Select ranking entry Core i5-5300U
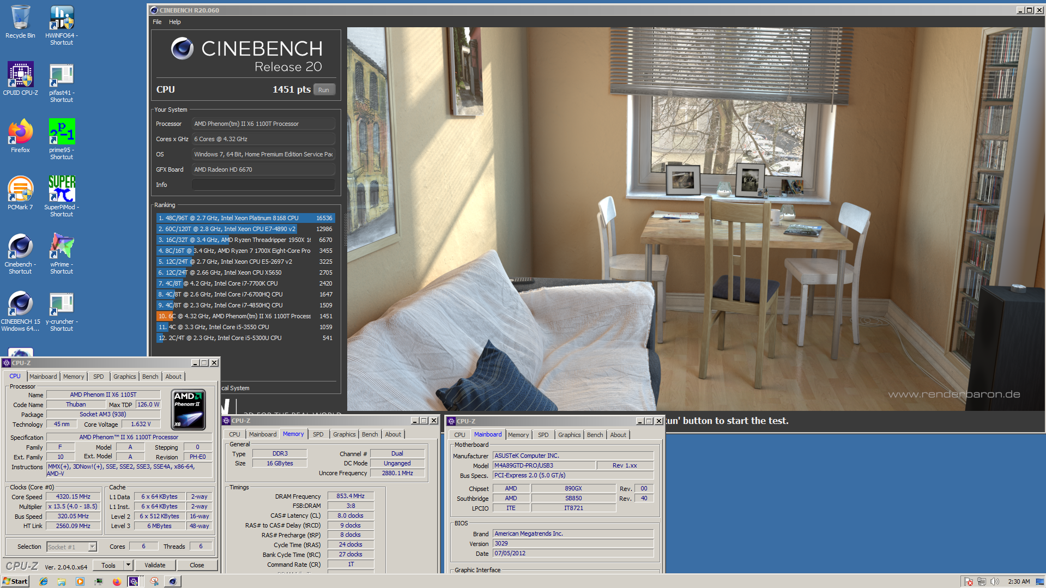The width and height of the screenshot is (1046, 588). (x=245, y=338)
